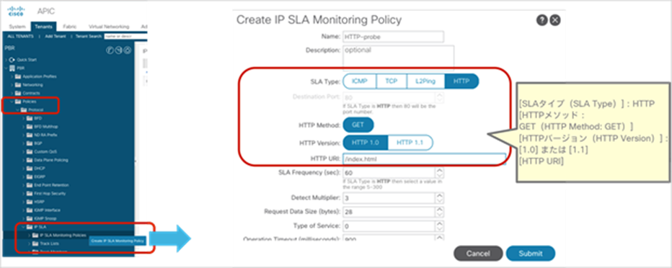Switch to the Tenants tab
This screenshot has height=268, width=672.
[x=43, y=27]
